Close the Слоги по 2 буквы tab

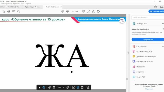click(61, 7)
